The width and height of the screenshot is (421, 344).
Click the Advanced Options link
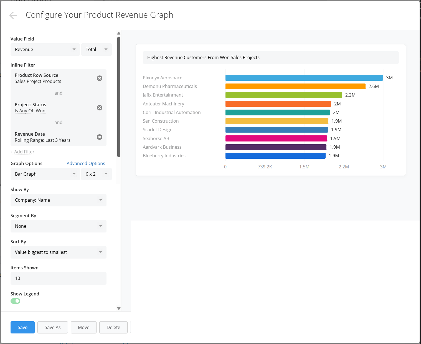point(86,163)
